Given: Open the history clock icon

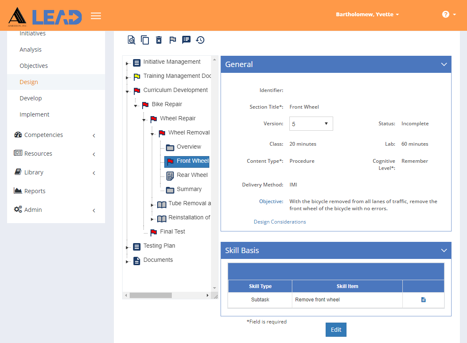Looking at the screenshot, I should [200, 40].
